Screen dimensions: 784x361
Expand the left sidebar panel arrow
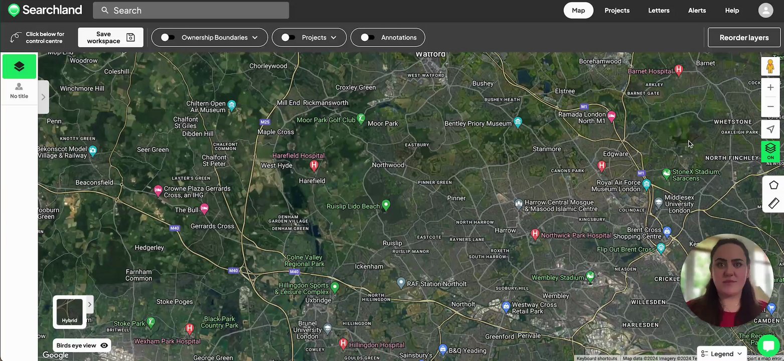click(x=43, y=97)
